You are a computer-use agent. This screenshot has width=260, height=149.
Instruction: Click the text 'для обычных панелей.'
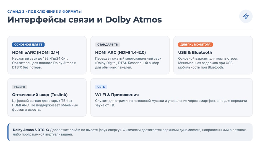(x=114, y=68)
